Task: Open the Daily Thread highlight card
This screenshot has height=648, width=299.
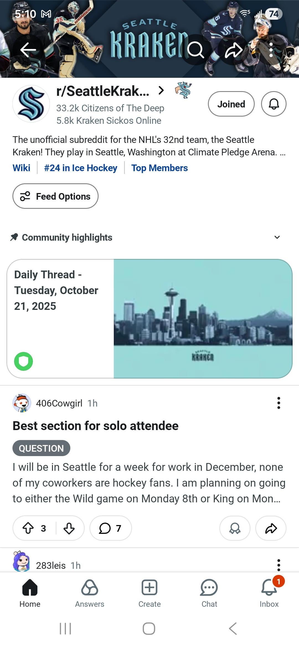Action: tap(149, 318)
